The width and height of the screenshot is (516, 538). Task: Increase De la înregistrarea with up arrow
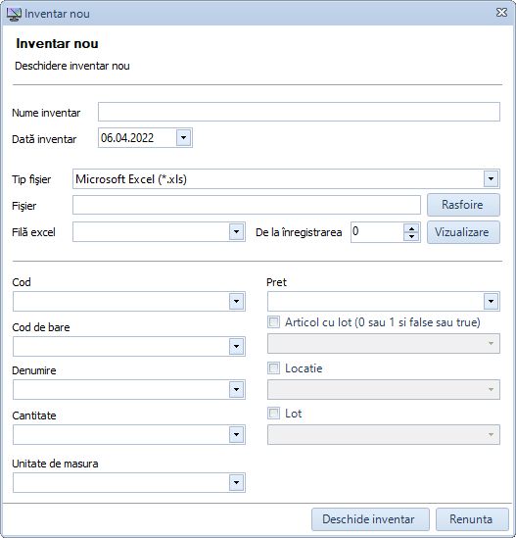pos(411,228)
